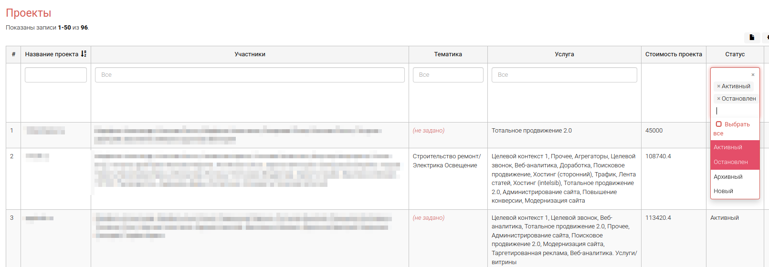
Task: Open the Услуга filter dropdown
Action: [x=564, y=75]
